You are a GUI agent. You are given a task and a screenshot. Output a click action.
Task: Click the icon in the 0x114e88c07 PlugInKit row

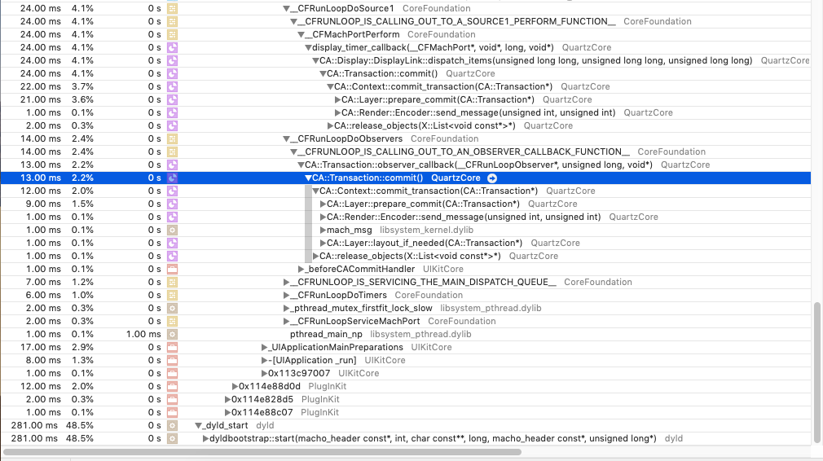click(172, 413)
